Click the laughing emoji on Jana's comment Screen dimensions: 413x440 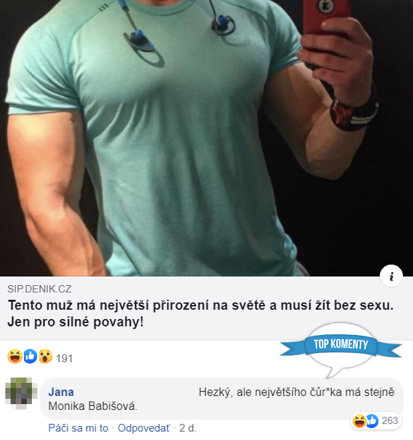[359, 421]
